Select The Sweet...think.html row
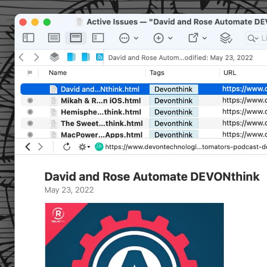 (144, 123)
